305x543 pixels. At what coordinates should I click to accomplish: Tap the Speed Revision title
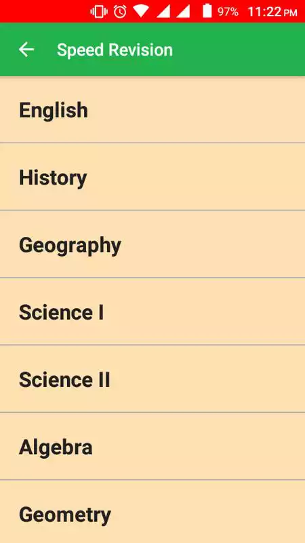tap(115, 50)
